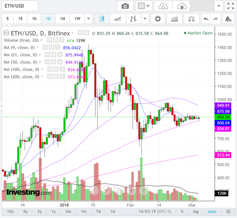Toggle logarithmic scale with log button
Viewport: 237px width, 218px height.
pyautogui.click(x=196, y=212)
